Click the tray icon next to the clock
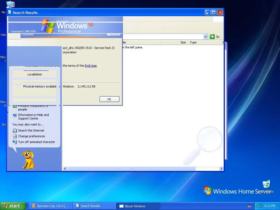280x210 pixels. coord(260,206)
